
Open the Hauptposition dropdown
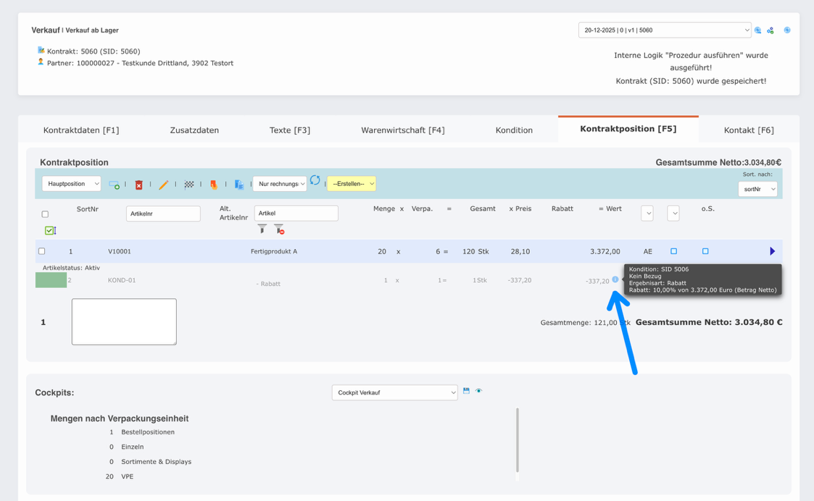coord(71,184)
